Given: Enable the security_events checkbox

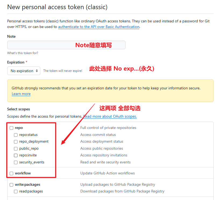Looking at the screenshot, I should click(16, 162).
